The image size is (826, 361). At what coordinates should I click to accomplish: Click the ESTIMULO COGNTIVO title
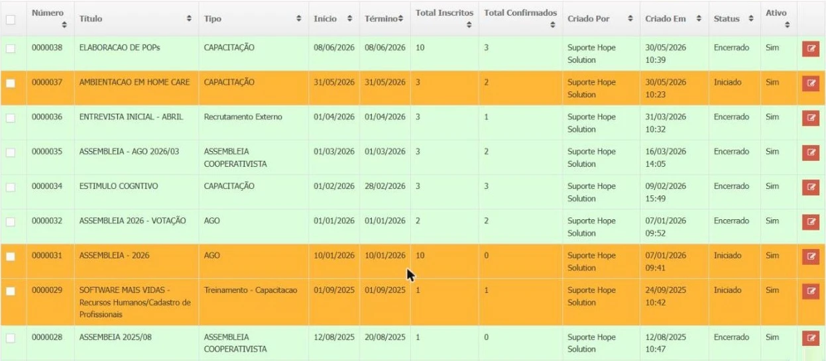[119, 186]
